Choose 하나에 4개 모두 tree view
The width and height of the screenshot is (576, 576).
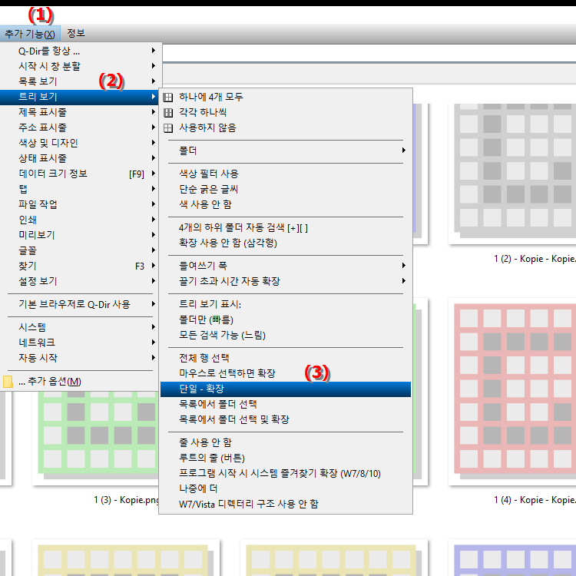[286, 97]
